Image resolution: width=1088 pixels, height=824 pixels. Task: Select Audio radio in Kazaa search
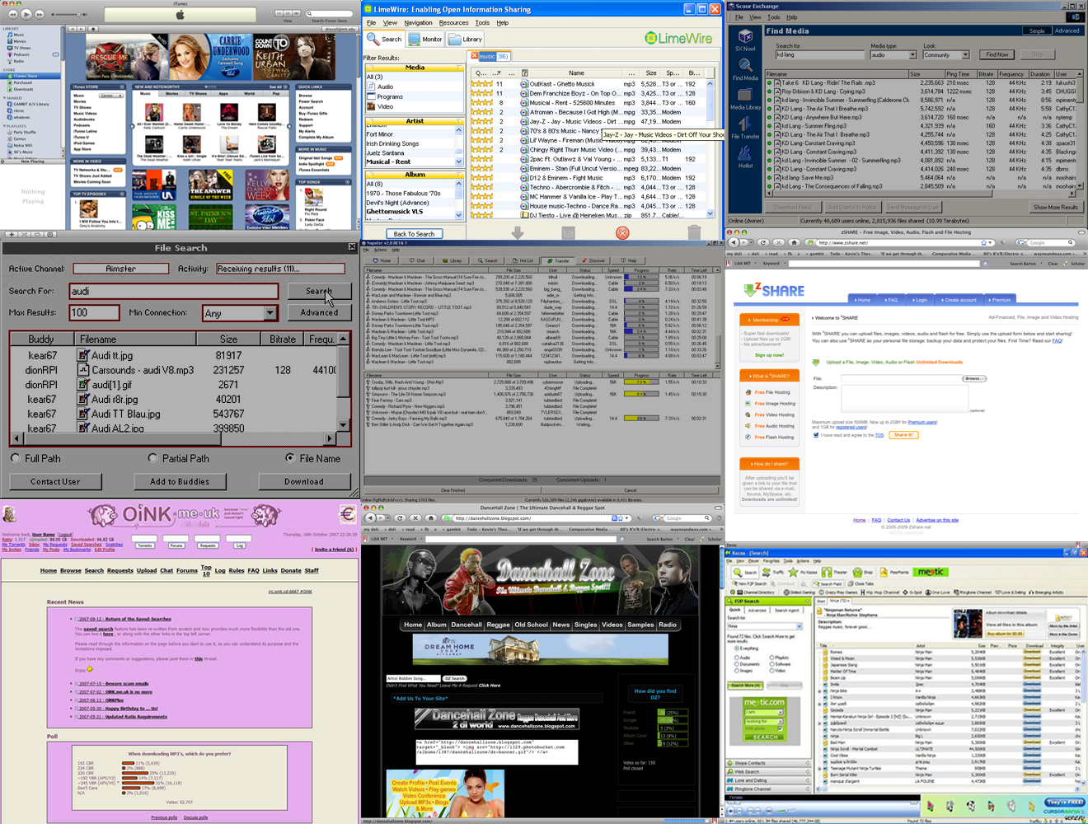[x=737, y=658]
